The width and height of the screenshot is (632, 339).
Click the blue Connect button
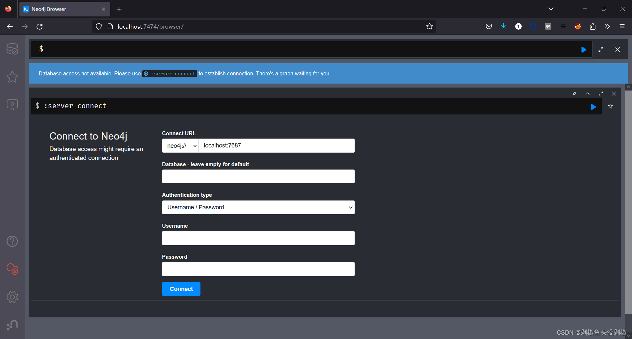tap(181, 289)
